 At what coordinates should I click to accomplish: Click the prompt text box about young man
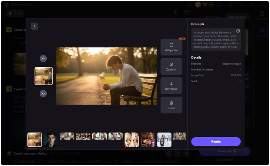point(216,39)
